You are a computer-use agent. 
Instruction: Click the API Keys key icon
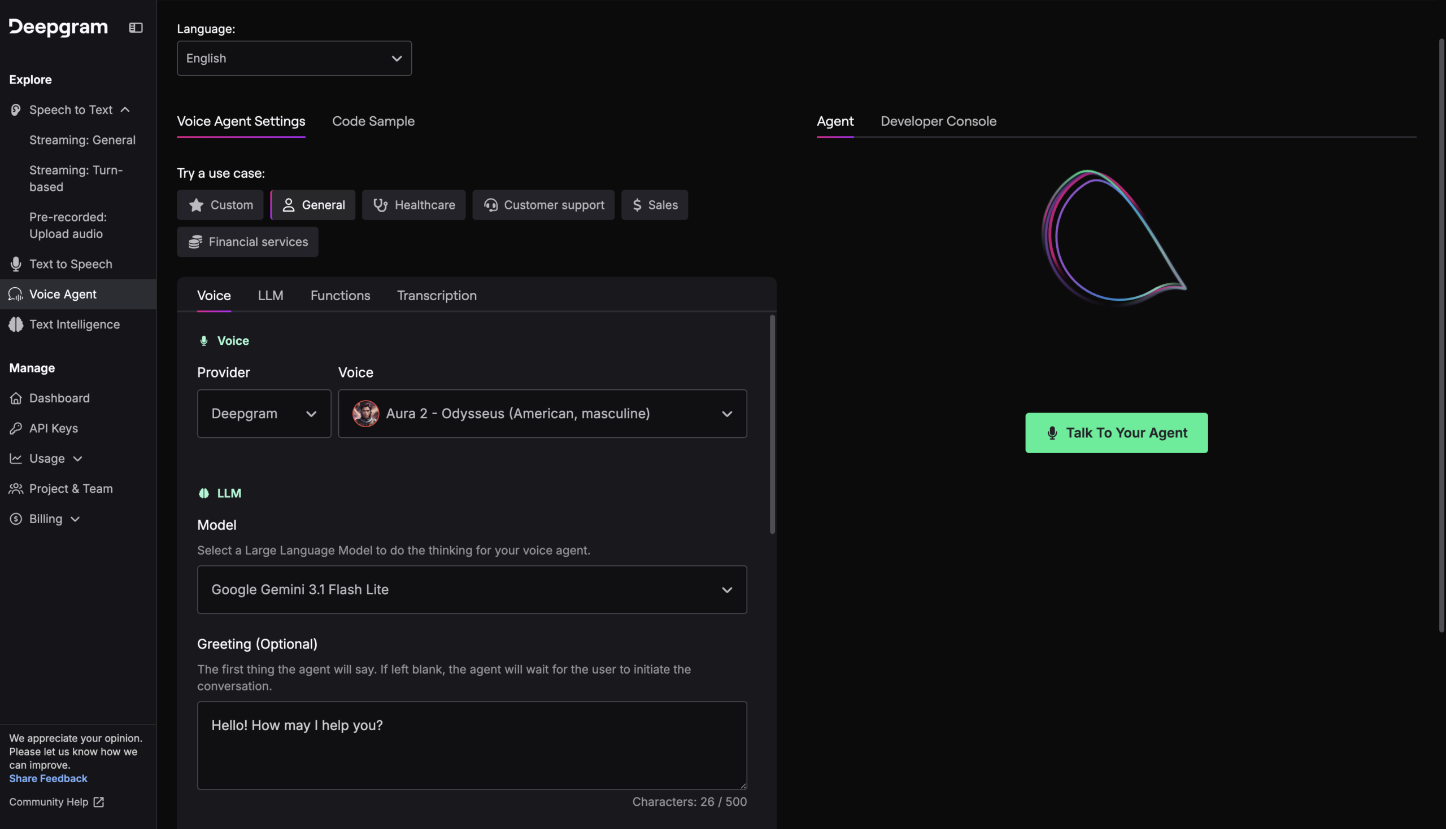[16, 428]
